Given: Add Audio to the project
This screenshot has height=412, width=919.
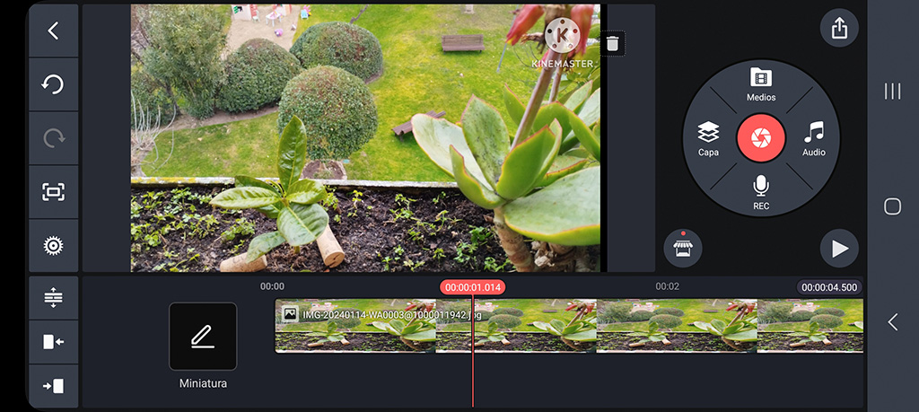Looking at the screenshot, I should coord(813,138).
